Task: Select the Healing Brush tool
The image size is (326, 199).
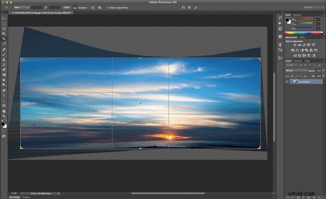Action: (4, 49)
